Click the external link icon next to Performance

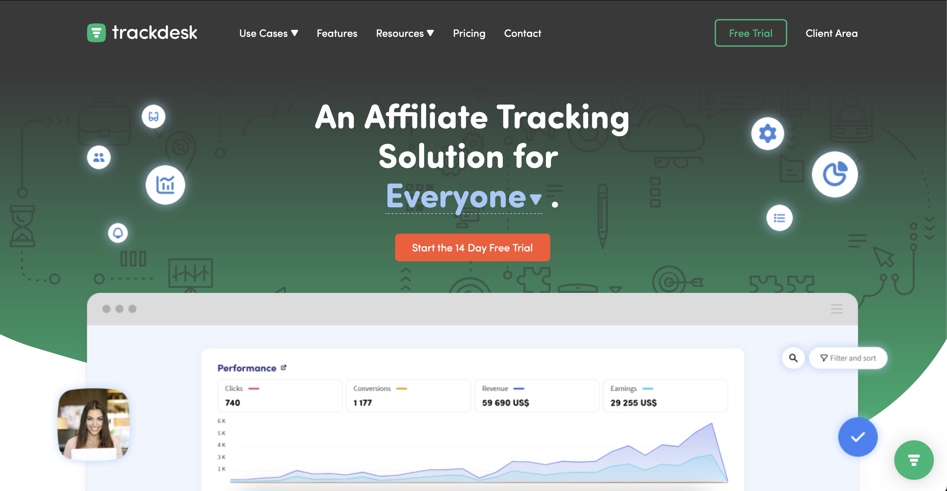click(283, 367)
